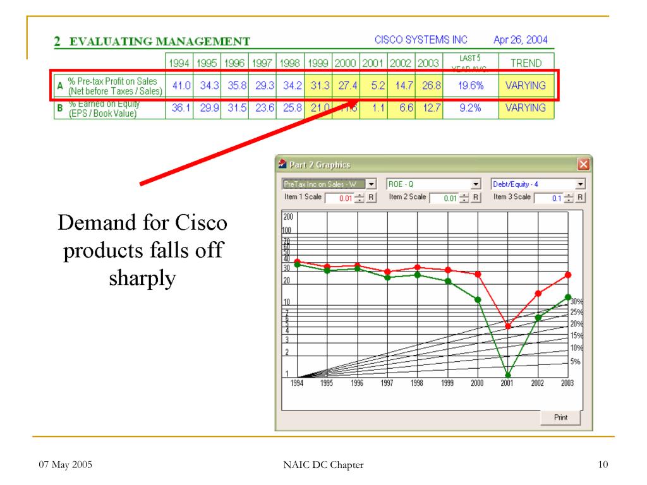The height and width of the screenshot is (485, 647).
Task: Click the VARYING trend cell in row A
Action: click(526, 85)
